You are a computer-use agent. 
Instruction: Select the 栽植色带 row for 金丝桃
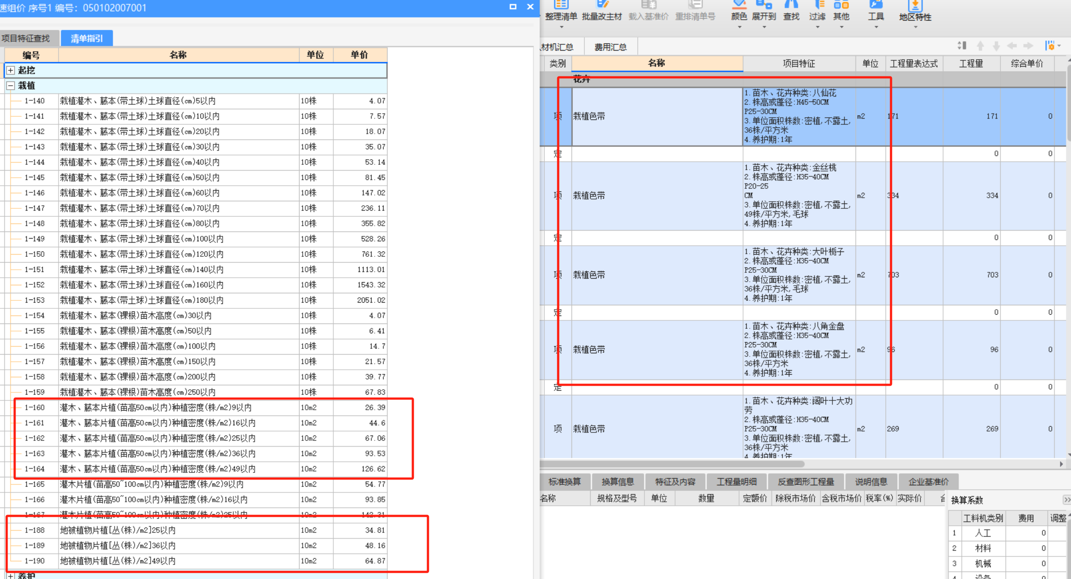tap(803, 196)
